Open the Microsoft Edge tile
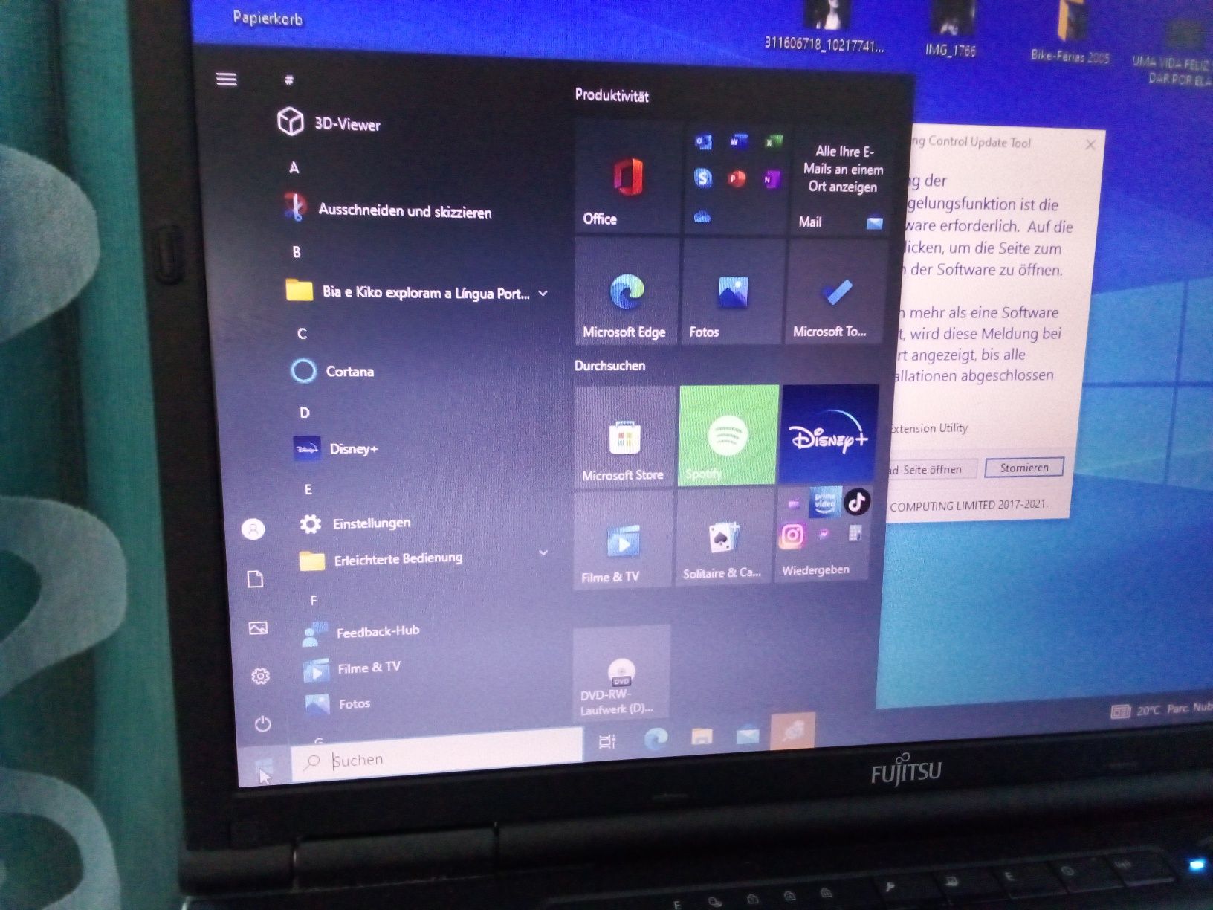This screenshot has width=1213, height=910. [627, 291]
